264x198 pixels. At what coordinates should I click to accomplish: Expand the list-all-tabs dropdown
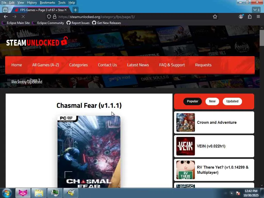tap(257, 10)
